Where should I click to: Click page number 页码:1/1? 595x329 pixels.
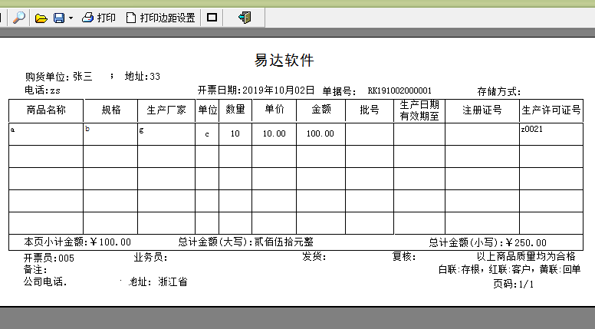(514, 284)
